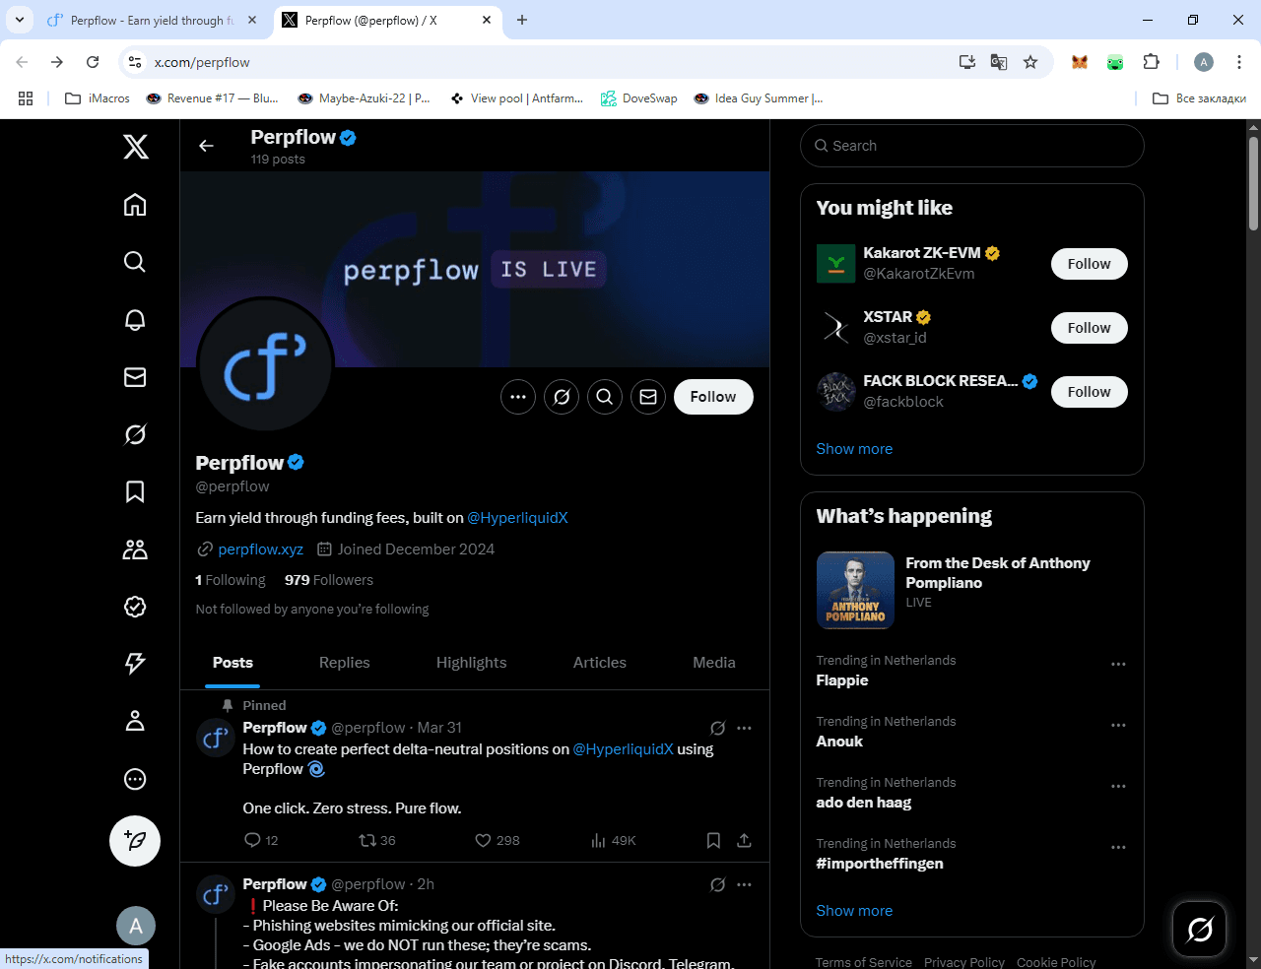1261x969 pixels.
Task: Switch to the Perpflow Earn yield browser tab
Action: (153, 20)
